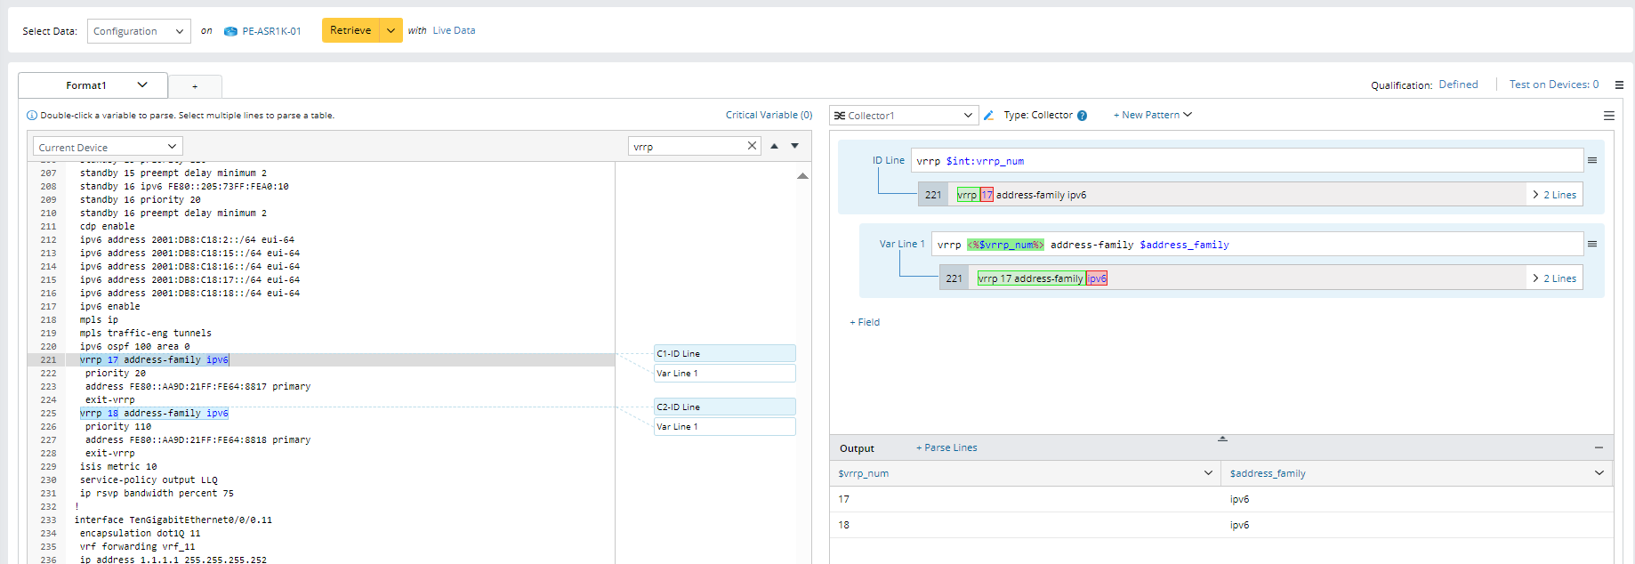
Task: Collapse the Output panel with minus icon
Action: [x=1599, y=447]
